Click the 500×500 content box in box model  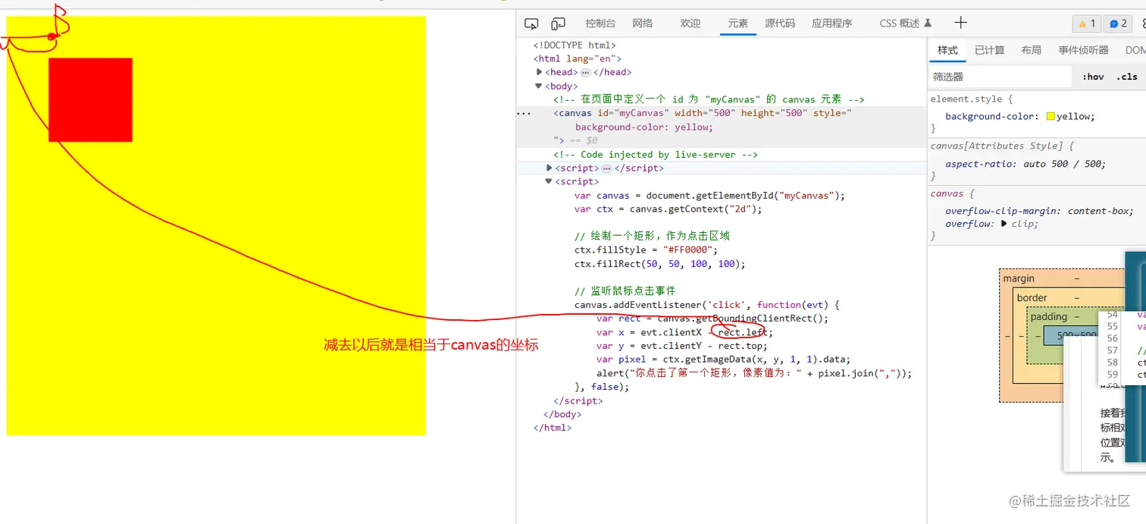click(1071, 335)
